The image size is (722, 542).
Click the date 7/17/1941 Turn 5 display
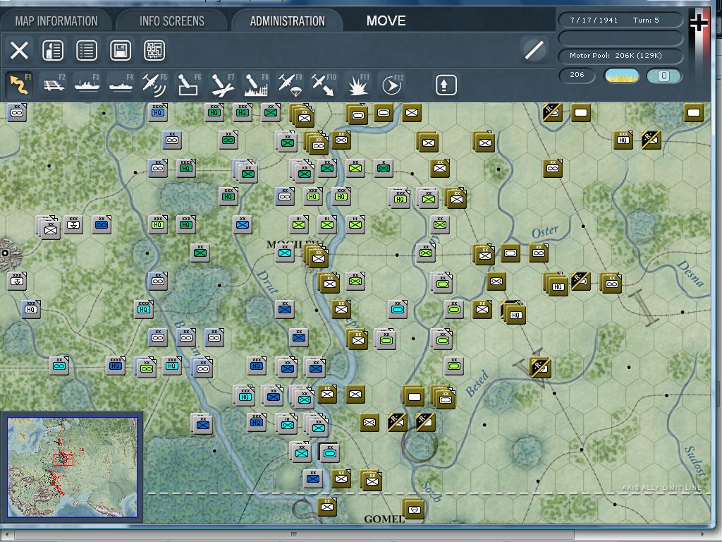[620, 20]
